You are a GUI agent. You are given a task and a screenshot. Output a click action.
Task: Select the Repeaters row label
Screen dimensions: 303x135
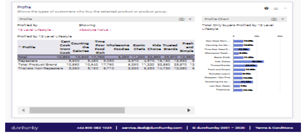pyautogui.click(x=27, y=61)
